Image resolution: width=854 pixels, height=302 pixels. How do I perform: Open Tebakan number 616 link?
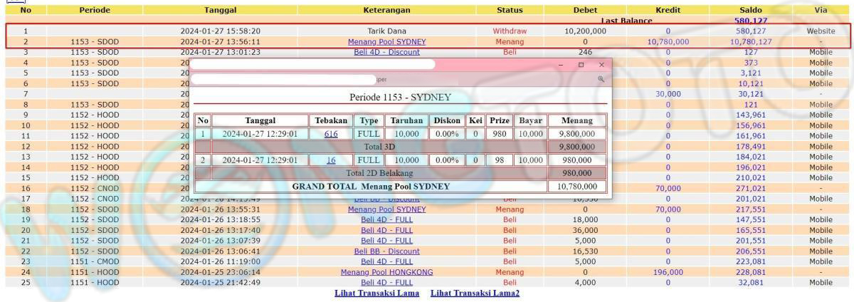(x=331, y=134)
